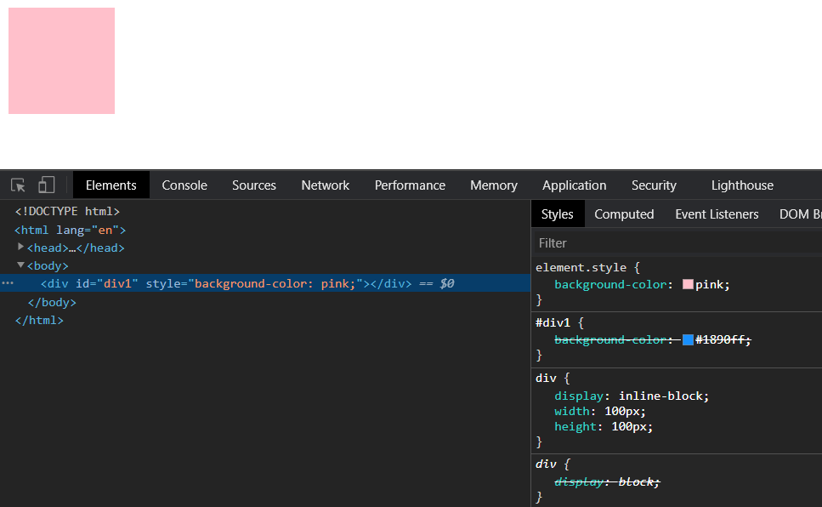Show the Computed styles tab

pos(624,214)
